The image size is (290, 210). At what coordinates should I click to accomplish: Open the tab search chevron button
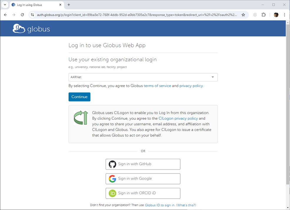pos(5,5)
